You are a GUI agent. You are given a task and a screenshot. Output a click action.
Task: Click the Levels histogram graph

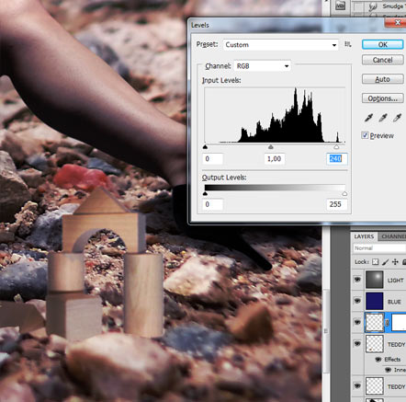[x=275, y=115]
